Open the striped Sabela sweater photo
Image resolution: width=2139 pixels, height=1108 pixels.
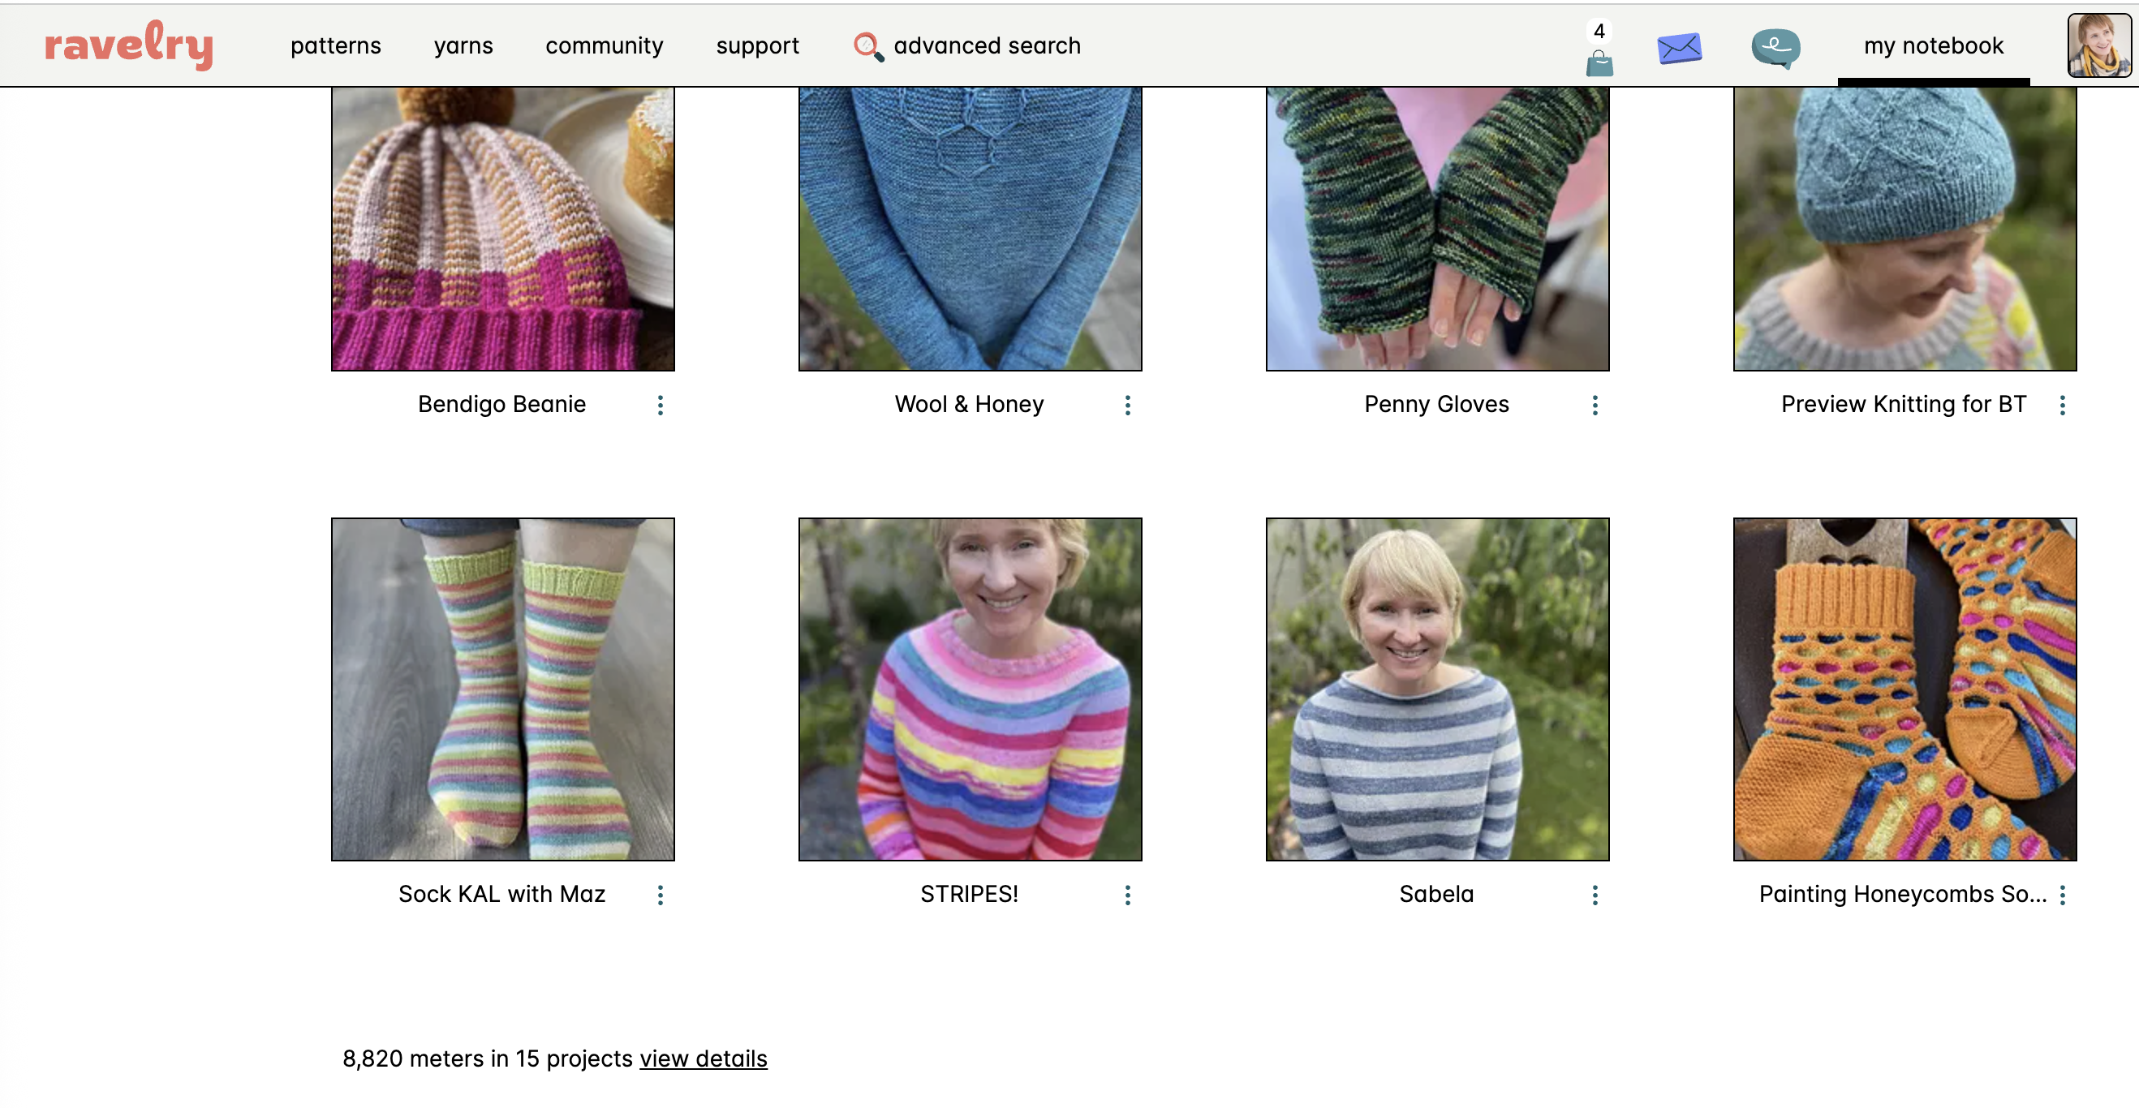pos(1436,689)
